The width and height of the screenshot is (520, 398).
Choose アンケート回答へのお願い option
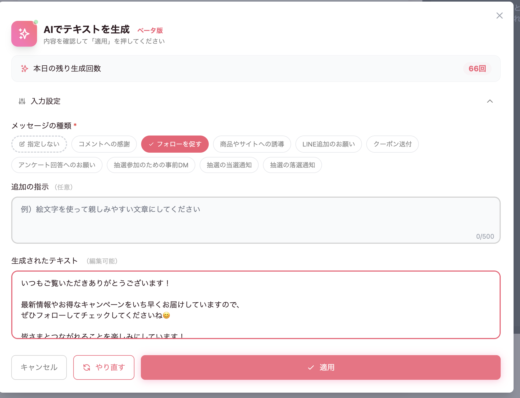tap(57, 165)
